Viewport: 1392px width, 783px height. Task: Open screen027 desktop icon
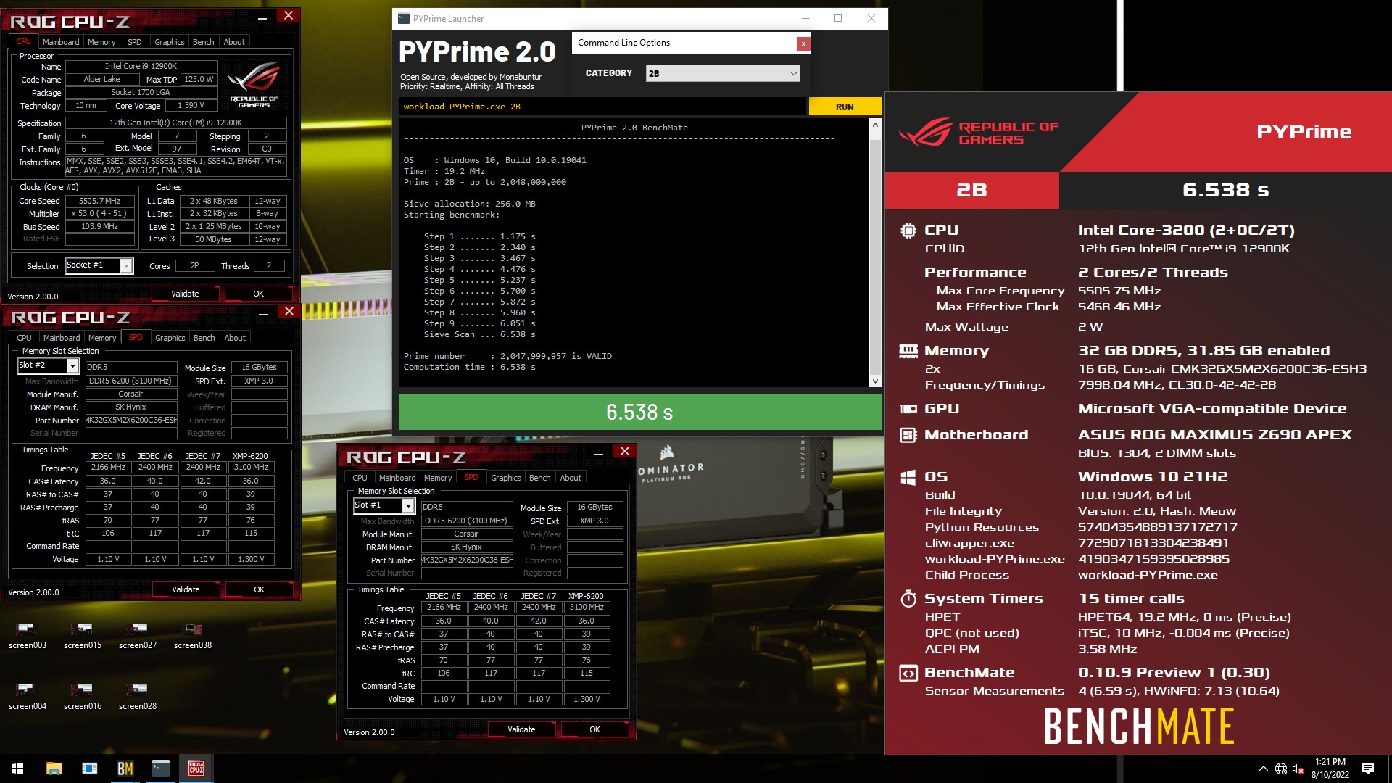(137, 635)
